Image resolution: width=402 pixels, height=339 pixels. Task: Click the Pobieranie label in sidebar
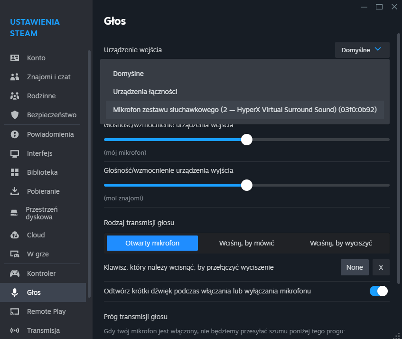(x=43, y=191)
